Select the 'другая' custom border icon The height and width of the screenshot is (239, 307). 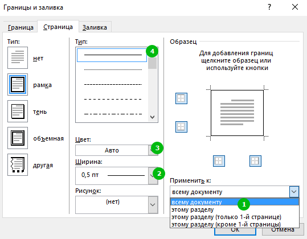pos(18,164)
